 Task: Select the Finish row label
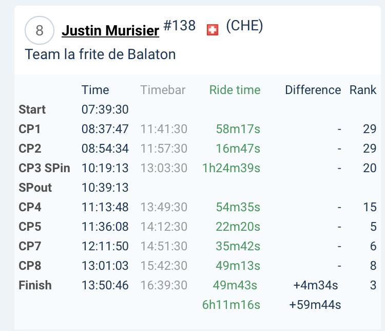point(35,285)
